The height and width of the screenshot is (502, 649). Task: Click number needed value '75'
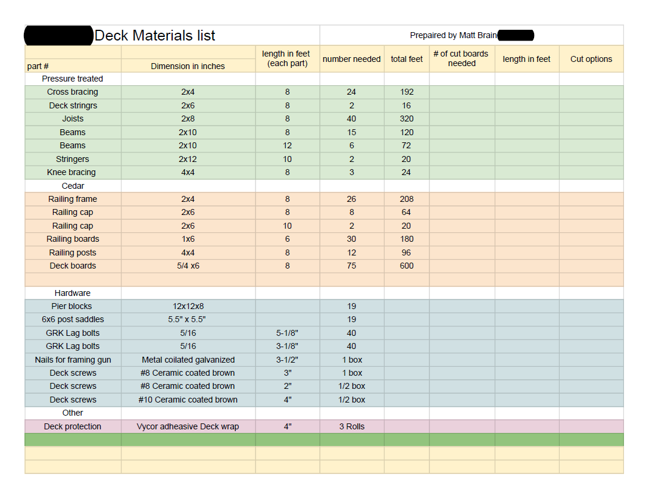pyautogui.click(x=351, y=266)
